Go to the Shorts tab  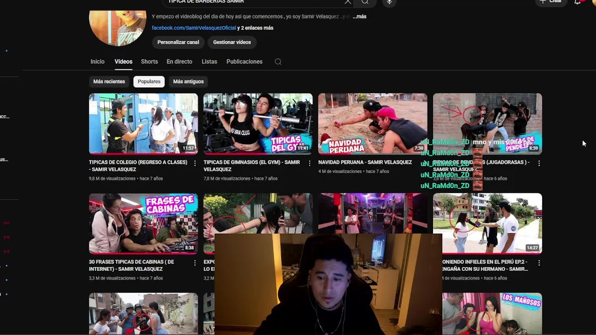click(149, 62)
